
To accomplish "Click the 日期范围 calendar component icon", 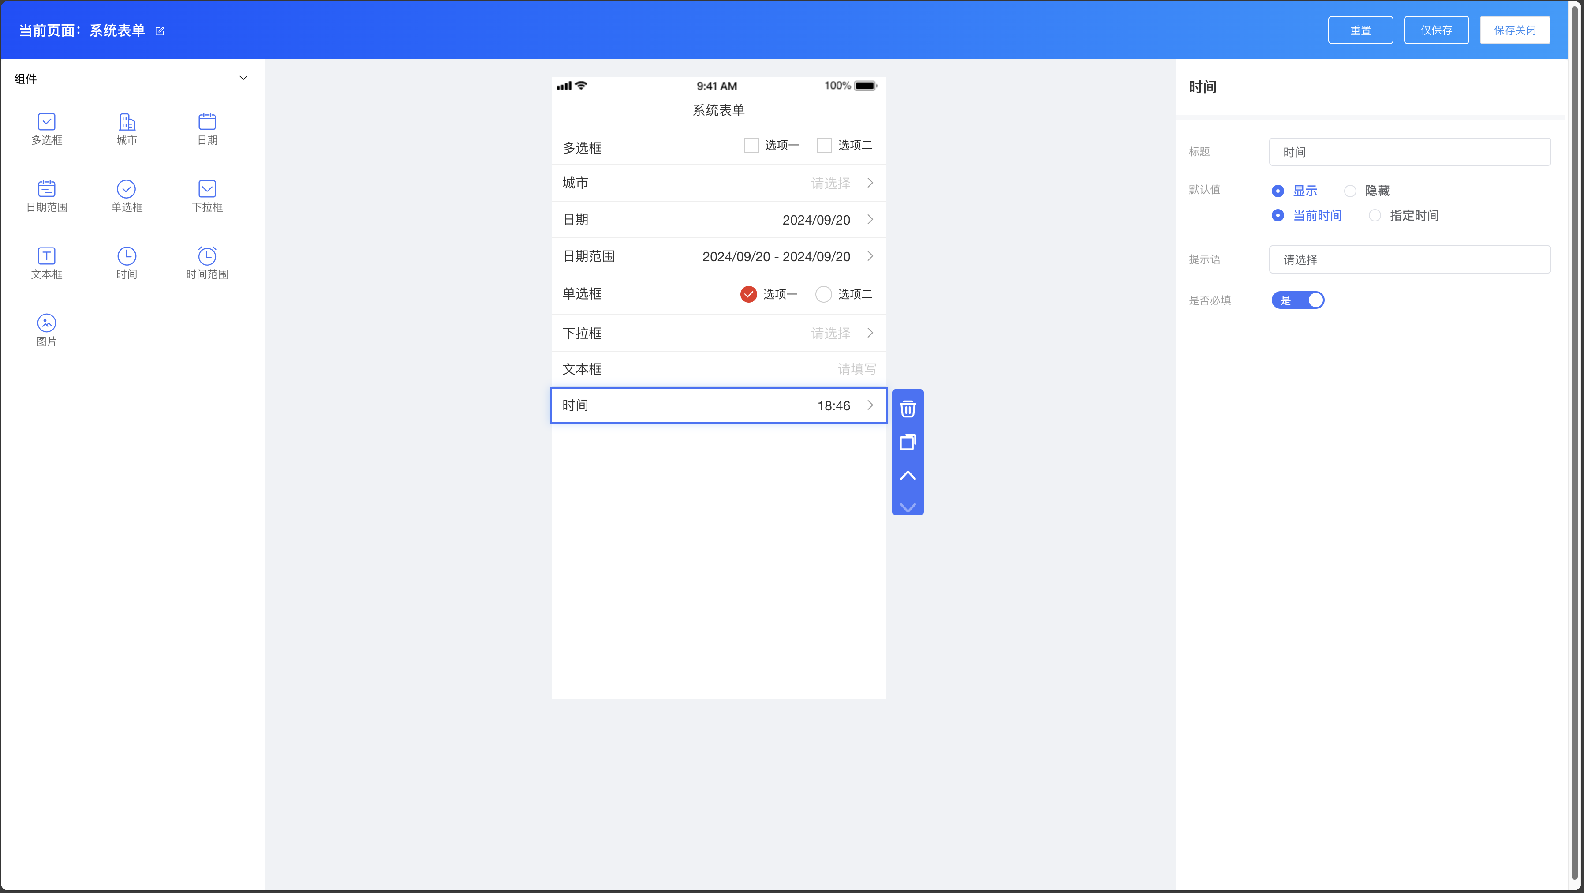I will pyautogui.click(x=47, y=189).
